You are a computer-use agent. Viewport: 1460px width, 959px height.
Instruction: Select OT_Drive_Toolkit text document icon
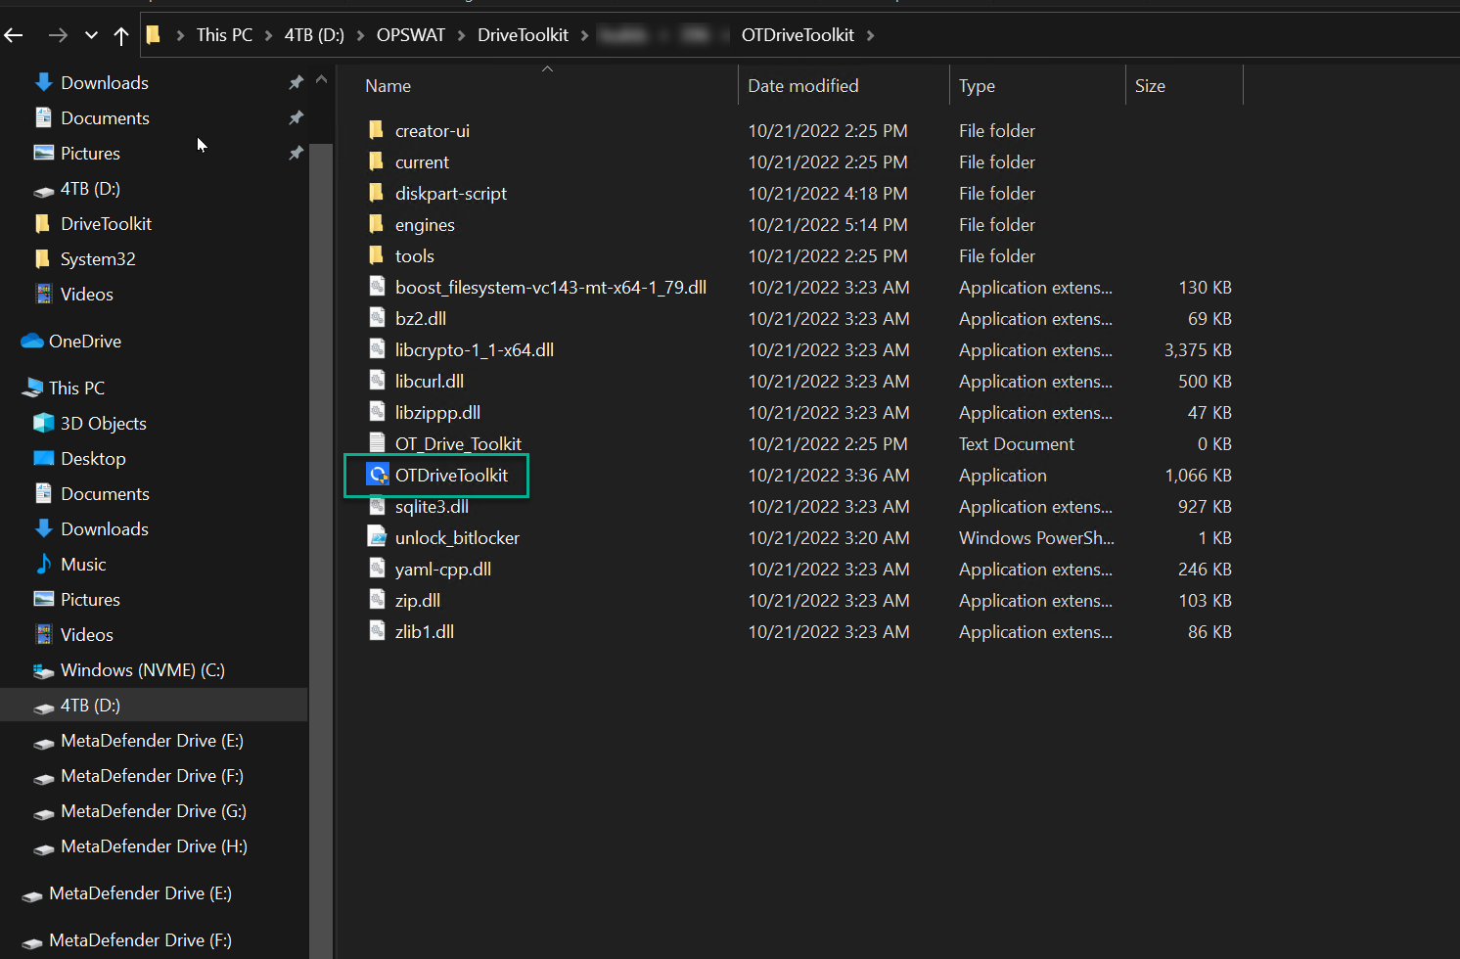click(377, 443)
